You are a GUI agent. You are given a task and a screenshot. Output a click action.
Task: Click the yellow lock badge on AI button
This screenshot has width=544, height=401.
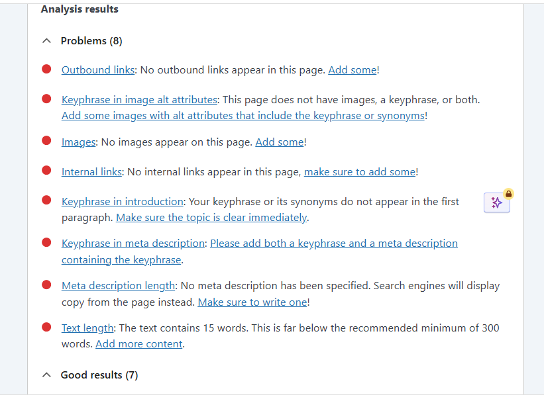[x=507, y=193]
